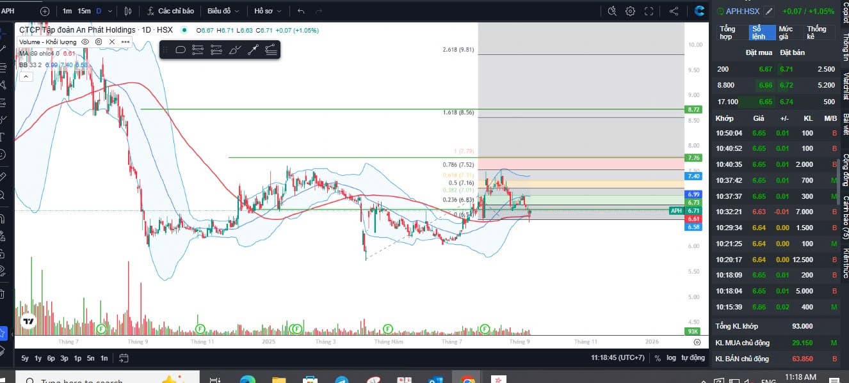Screen dimensions: 849x383
Task: Select the 1m interval
Action: point(67,11)
